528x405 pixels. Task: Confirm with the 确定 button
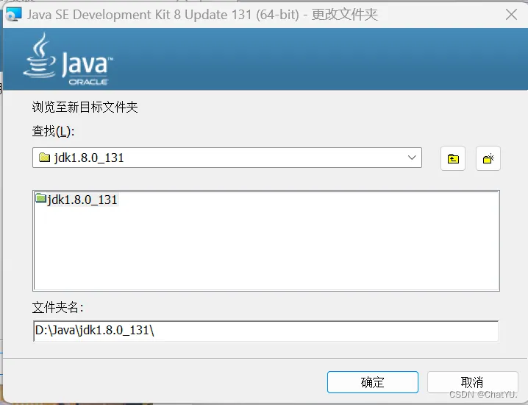tap(373, 382)
